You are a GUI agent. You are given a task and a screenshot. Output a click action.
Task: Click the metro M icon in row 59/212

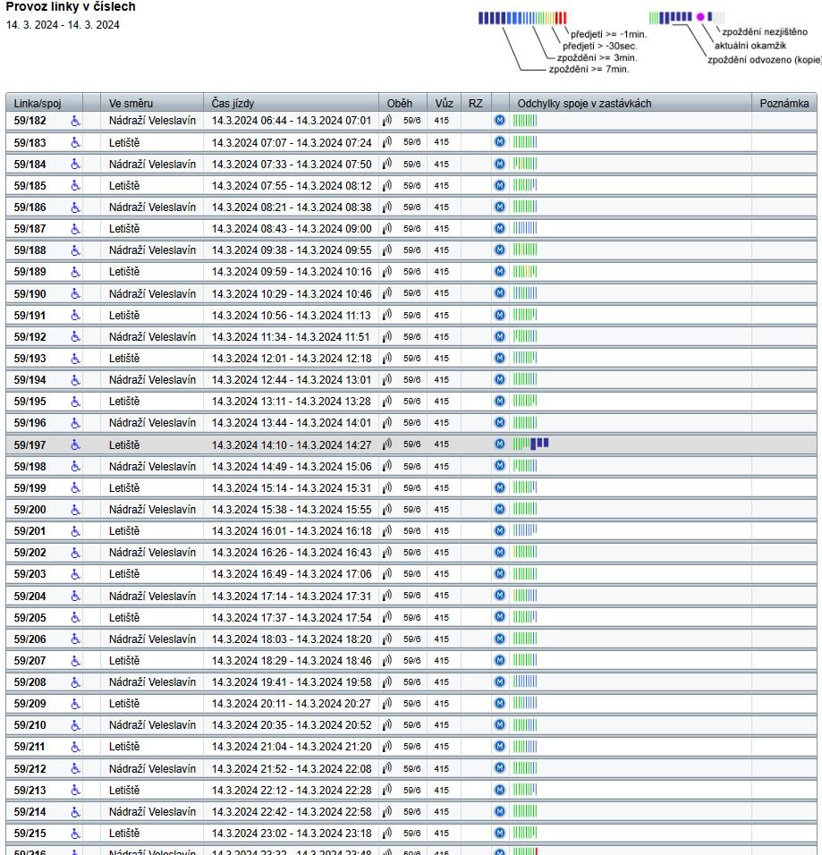(500, 768)
